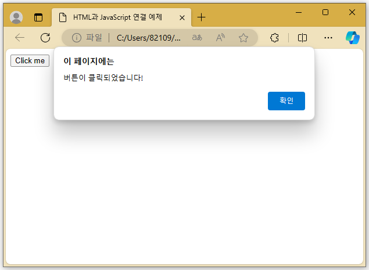Image resolution: width=369 pixels, height=270 pixels.
Task: Open the tab actions menu icon
Action: pyautogui.click(x=38, y=17)
